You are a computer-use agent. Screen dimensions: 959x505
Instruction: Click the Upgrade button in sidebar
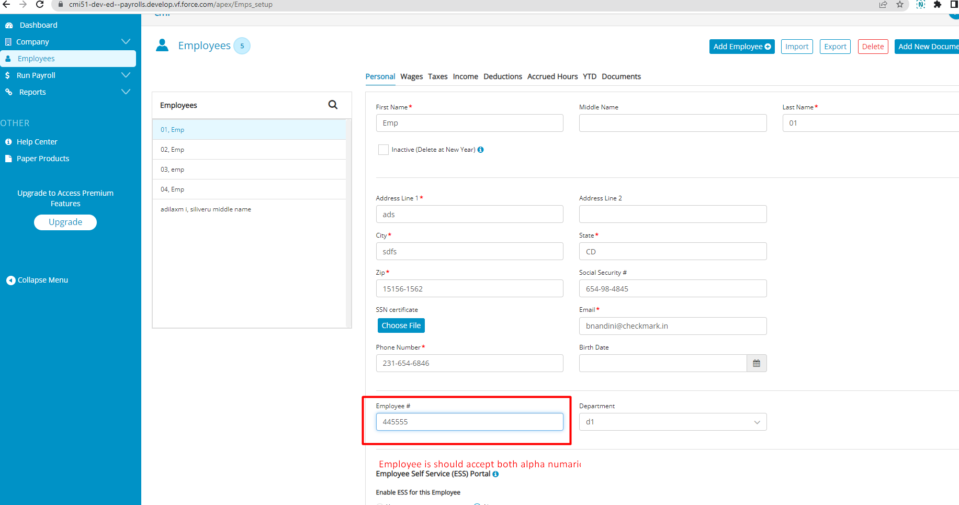pos(65,222)
